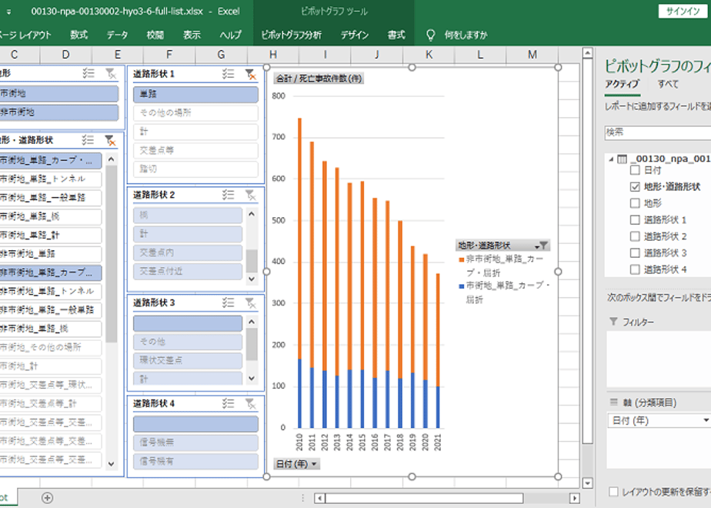Check the 道路形状 1 field checkbox
This screenshot has width=711, height=508.
pos(635,219)
